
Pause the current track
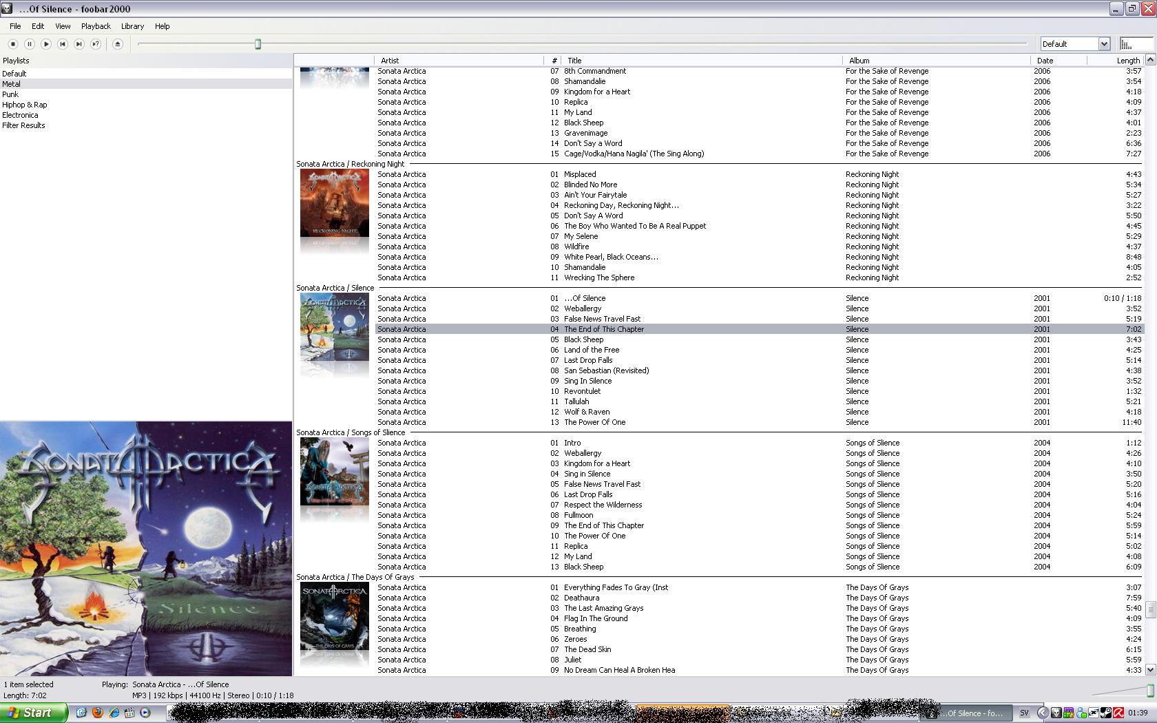click(x=30, y=44)
